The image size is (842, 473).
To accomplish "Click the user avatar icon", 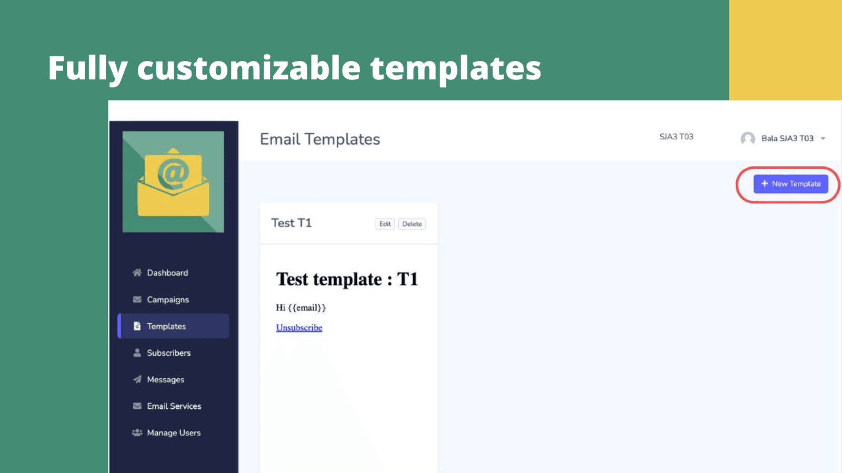I will click(x=747, y=138).
